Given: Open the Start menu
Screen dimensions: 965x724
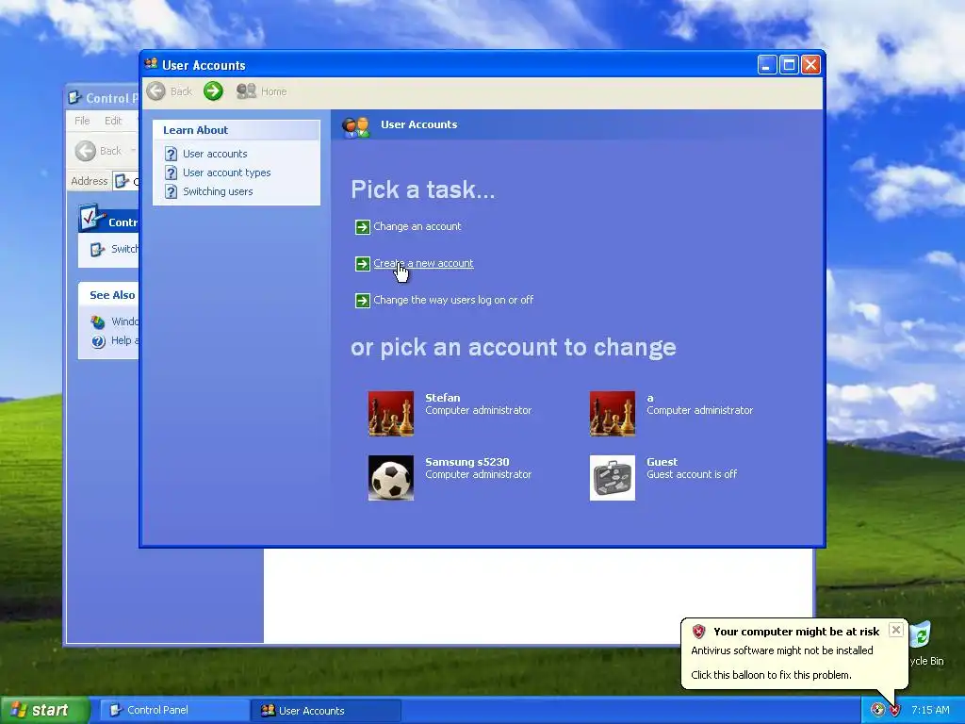Looking at the screenshot, I should (x=44, y=710).
